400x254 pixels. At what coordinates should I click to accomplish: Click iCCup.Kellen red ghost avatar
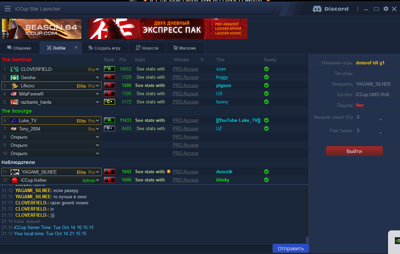click(x=14, y=180)
